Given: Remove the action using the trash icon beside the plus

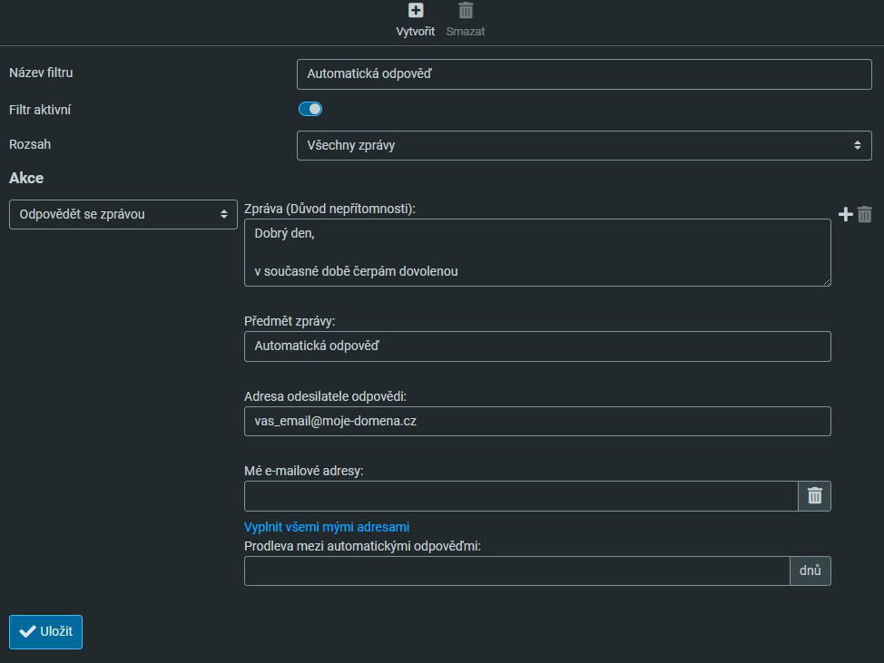Looking at the screenshot, I should coord(865,214).
